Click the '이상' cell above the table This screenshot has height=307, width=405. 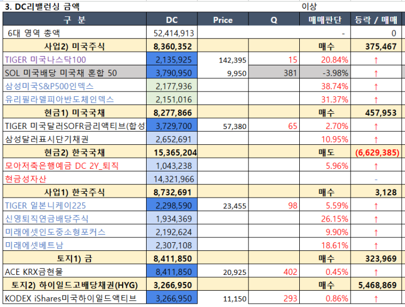[309, 7]
